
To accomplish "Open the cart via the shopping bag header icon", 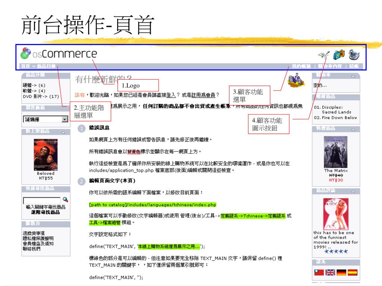I will tap(339, 55).
